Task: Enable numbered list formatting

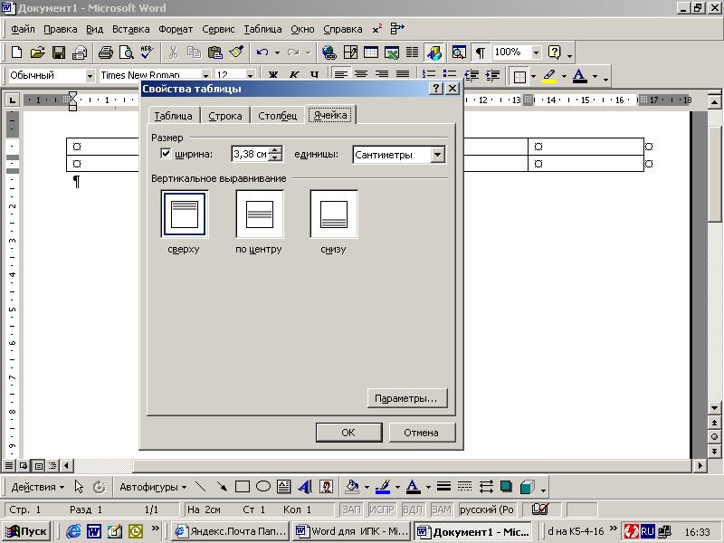Action: click(x=429, y=75)
